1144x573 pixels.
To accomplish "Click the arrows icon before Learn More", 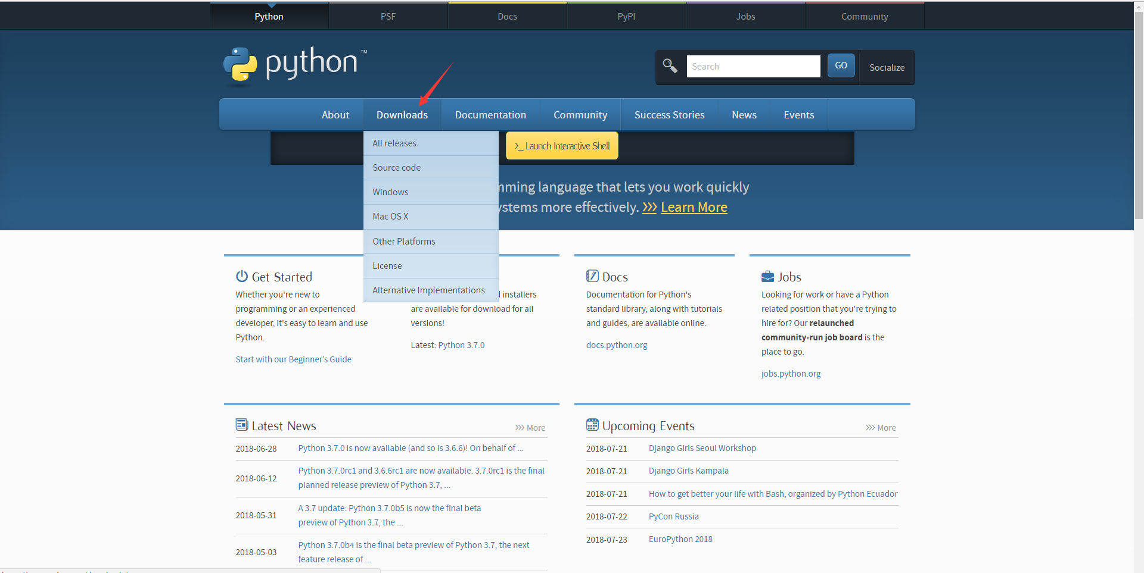I will 649,207.
